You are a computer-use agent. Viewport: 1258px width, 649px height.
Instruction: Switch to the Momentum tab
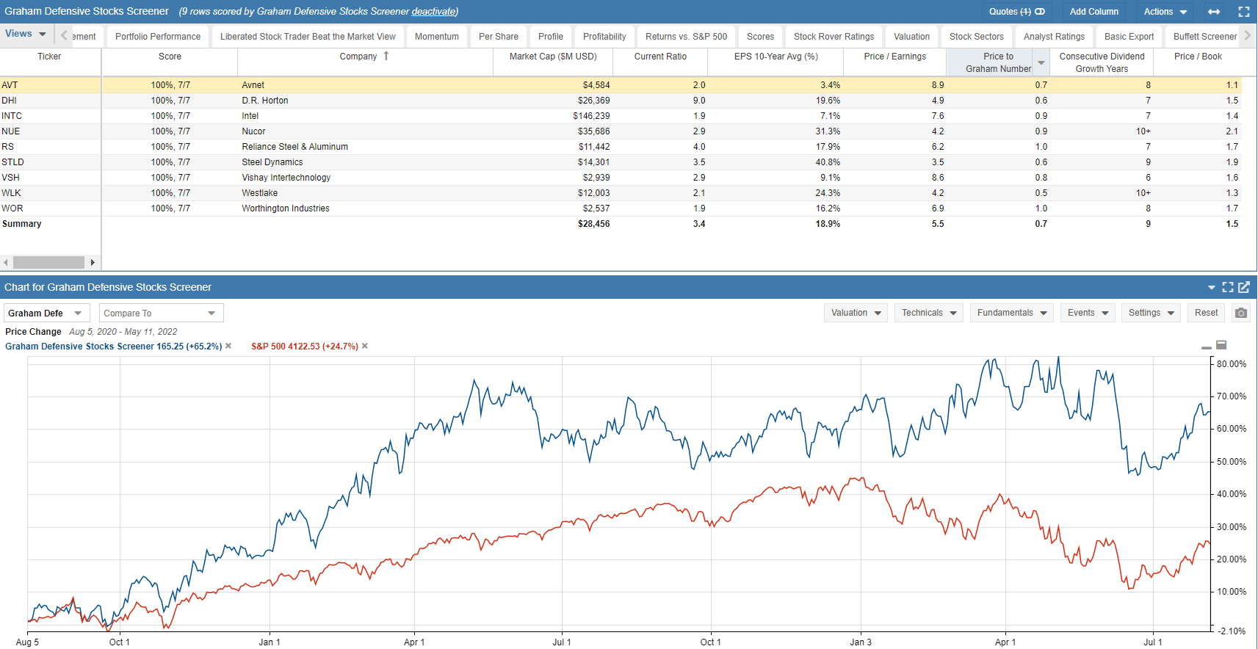[x=437, y=37]
